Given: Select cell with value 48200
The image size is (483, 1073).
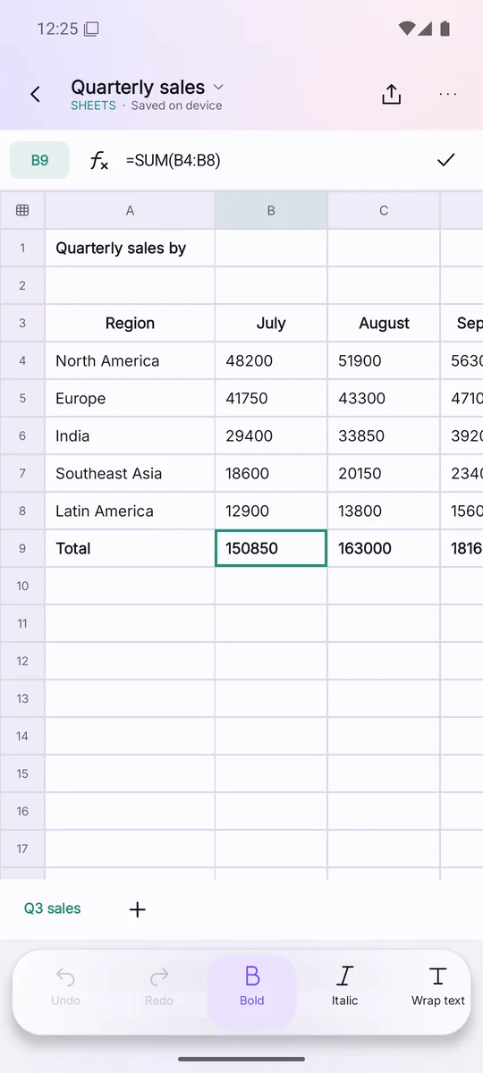Looking at the screenshot, I should (271, 360).
